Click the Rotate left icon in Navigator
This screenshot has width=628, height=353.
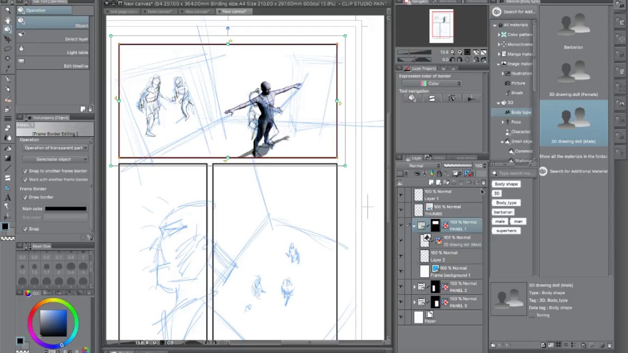[x=452, y=59]
